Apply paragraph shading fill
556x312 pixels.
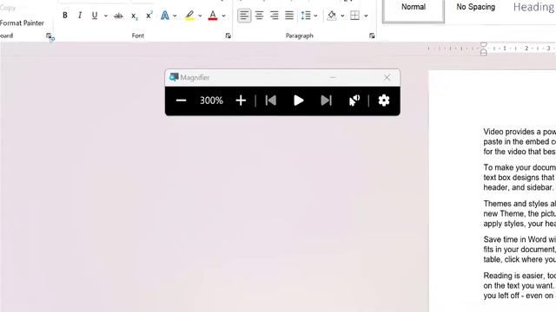tap(332, 16)
